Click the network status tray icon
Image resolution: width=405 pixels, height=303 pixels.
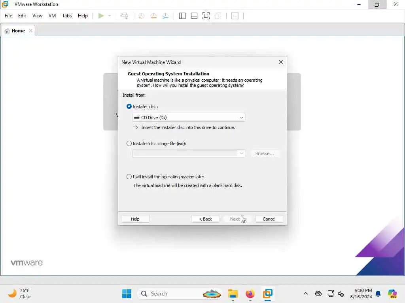331,294
